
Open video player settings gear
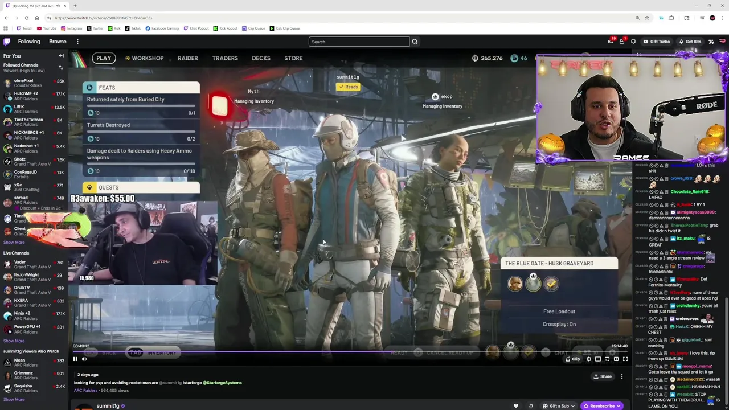tap(589, 359)
